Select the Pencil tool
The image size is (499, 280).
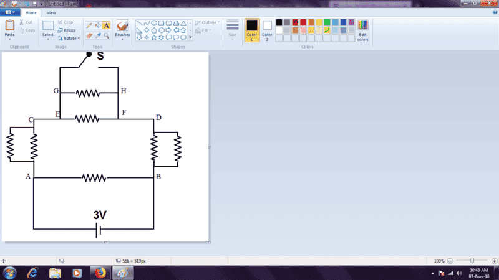pyautogui.click(x=89, y=26)
